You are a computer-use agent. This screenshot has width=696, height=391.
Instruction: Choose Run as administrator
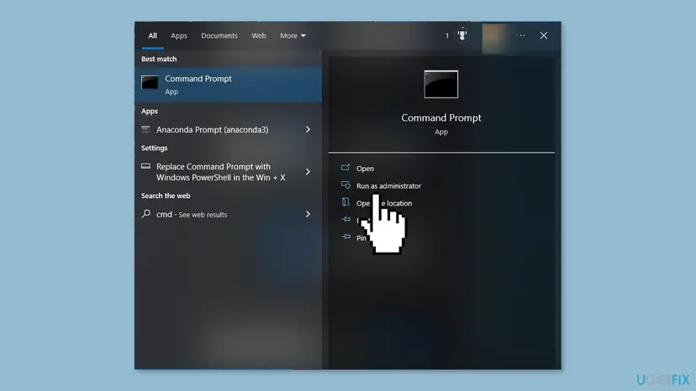(x=389, y=185)
